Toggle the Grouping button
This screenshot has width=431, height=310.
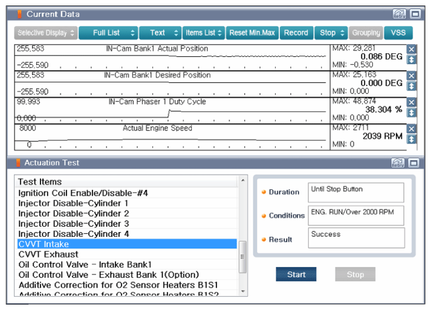[x=366, y=33]
